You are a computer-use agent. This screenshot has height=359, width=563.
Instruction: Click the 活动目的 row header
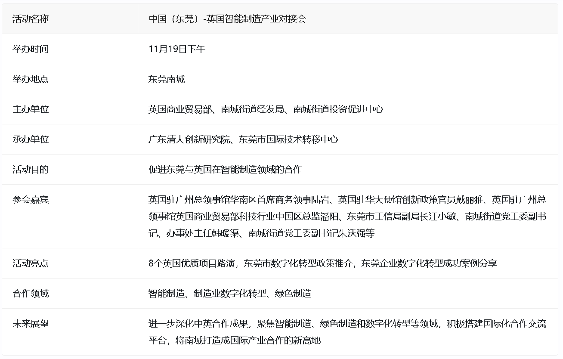click(x=31, y=170)
